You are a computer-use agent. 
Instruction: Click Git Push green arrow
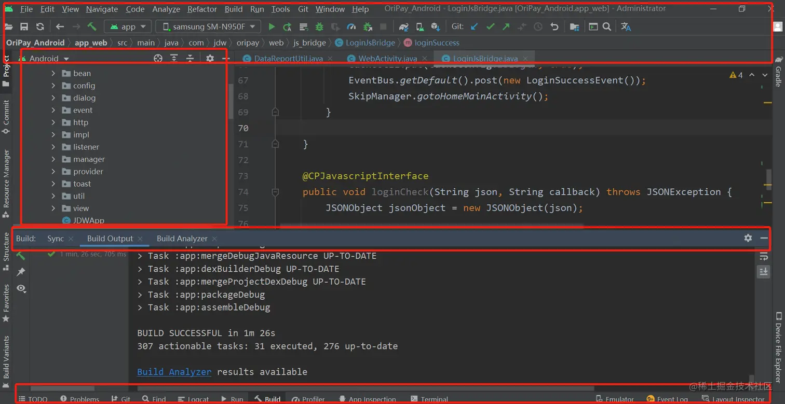pos(506,26)
